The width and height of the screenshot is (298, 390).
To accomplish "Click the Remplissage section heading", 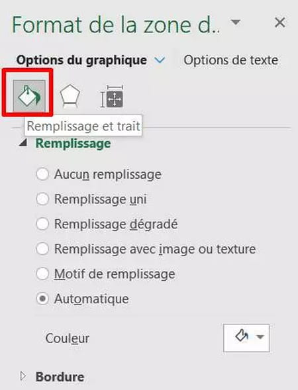I will (x=73, y=144).
